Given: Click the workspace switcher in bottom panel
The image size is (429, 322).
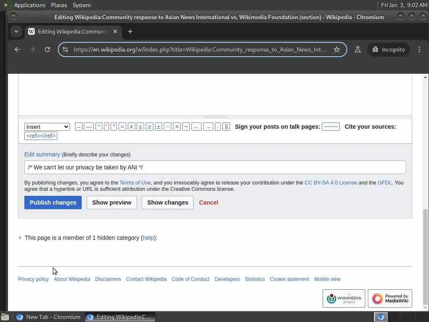Looking at the screenshot, I should [x=381, y=317].
